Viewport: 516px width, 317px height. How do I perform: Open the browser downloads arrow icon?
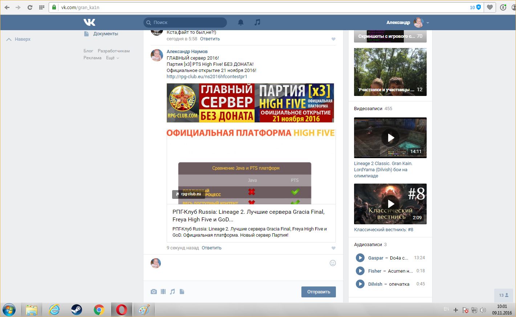click(x=503, y=7)
